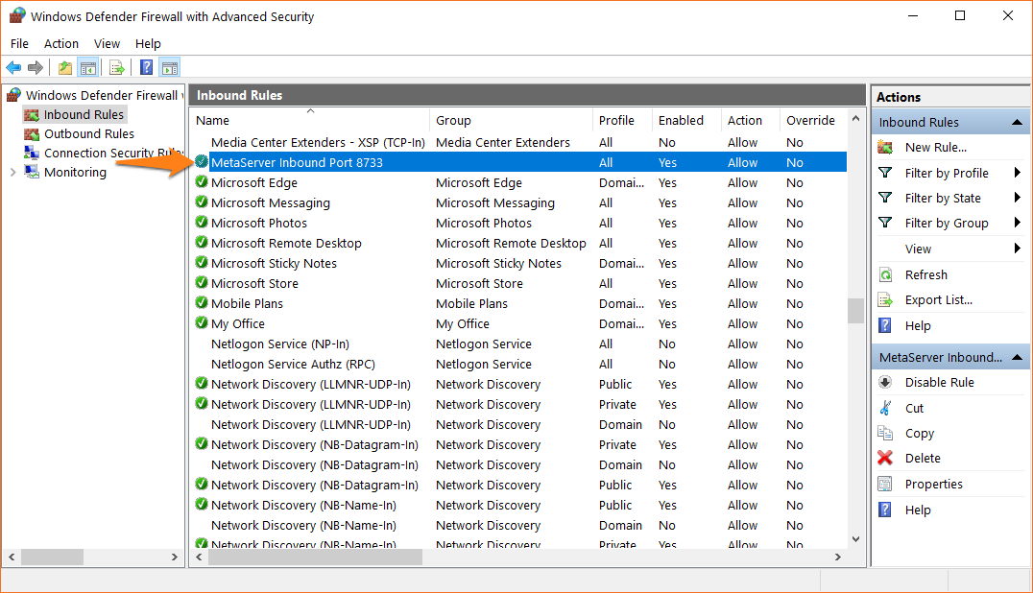Sort rules by the Name column header
This screenshot has height=593, width=1033.
310,121
